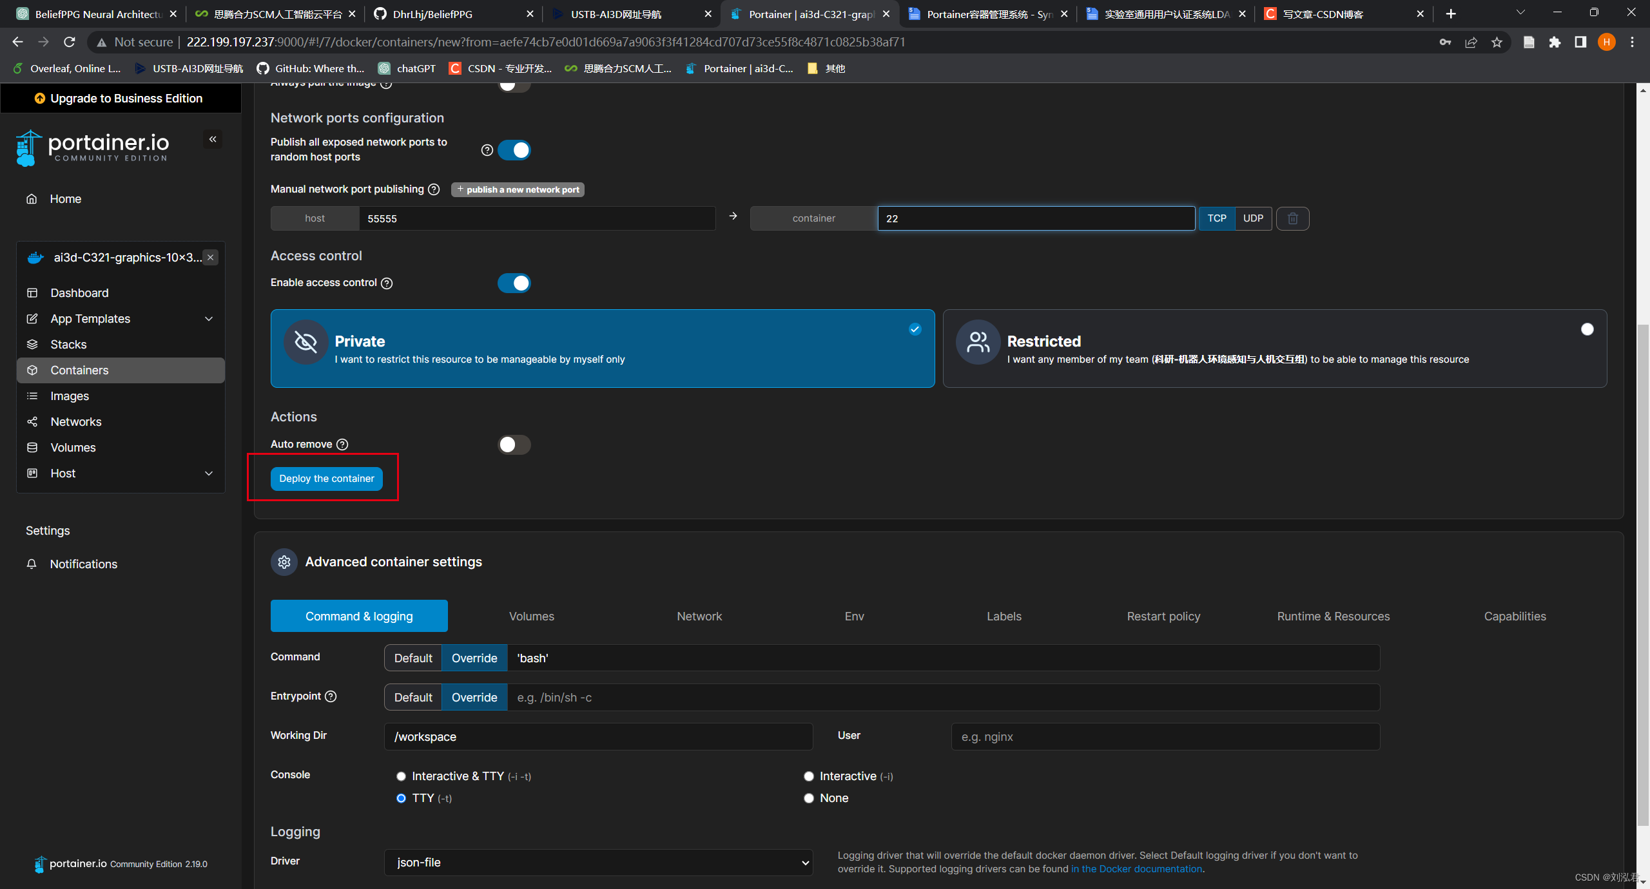Image resolution: width=1650 pixels, height=889 pixels.
Task: Open the logging Driver dropdown
Action: pyautogui.click(x=598, y=863)
